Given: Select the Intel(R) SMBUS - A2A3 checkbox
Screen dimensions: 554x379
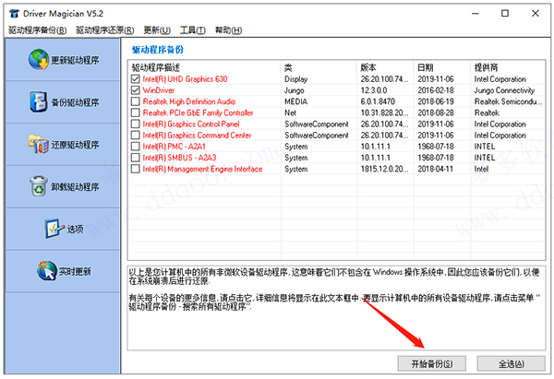Looking at the screenshot, I should tap(136, 158).
